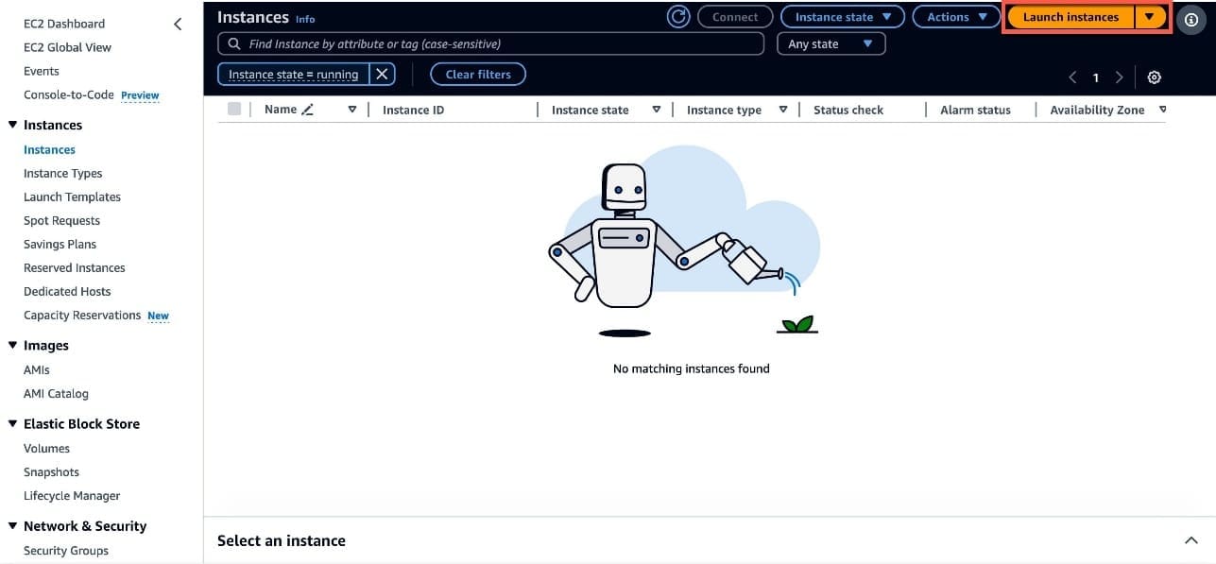
Task: Collapse the Elastic Block Store section
Action: coord(13,424)
